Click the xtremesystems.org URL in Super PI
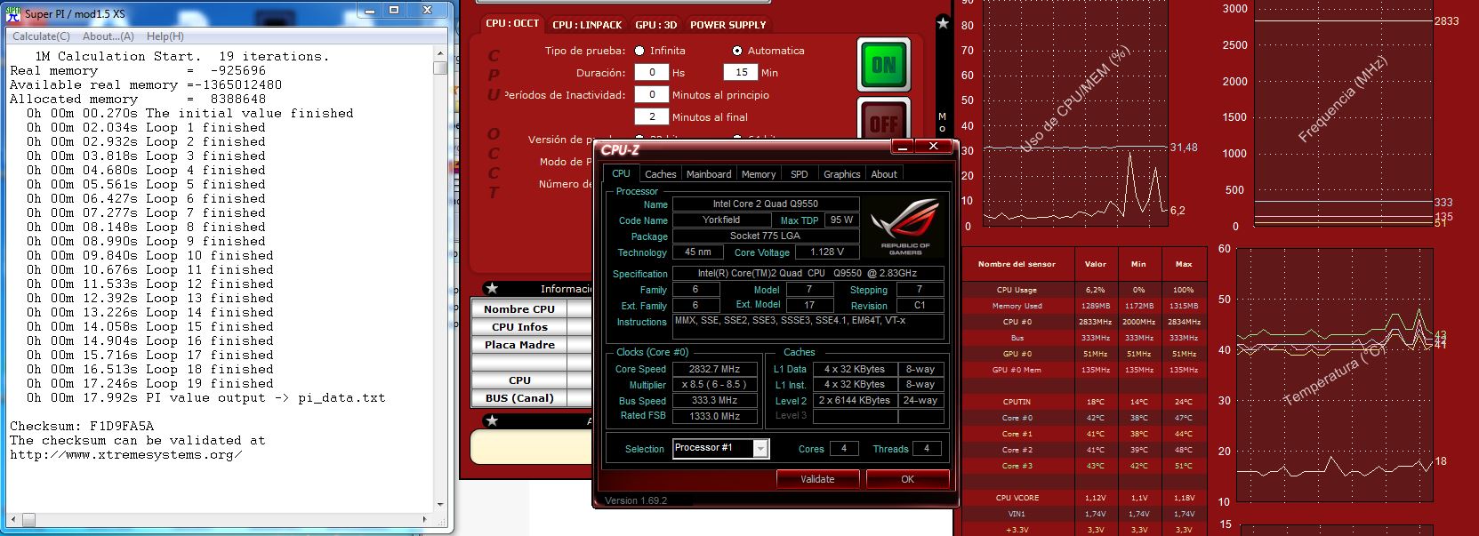The width and height of the screenshot is (1479, 536). [x=125, y=454]
